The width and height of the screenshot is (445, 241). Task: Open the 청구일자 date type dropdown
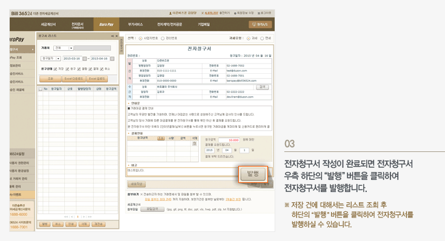[51, 59]
